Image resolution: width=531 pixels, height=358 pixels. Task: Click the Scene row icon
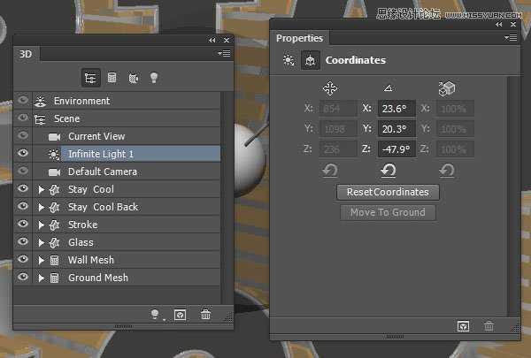click(x=40, y=119)
